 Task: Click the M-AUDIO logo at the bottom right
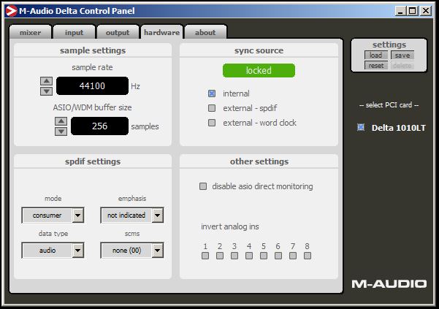389,284
